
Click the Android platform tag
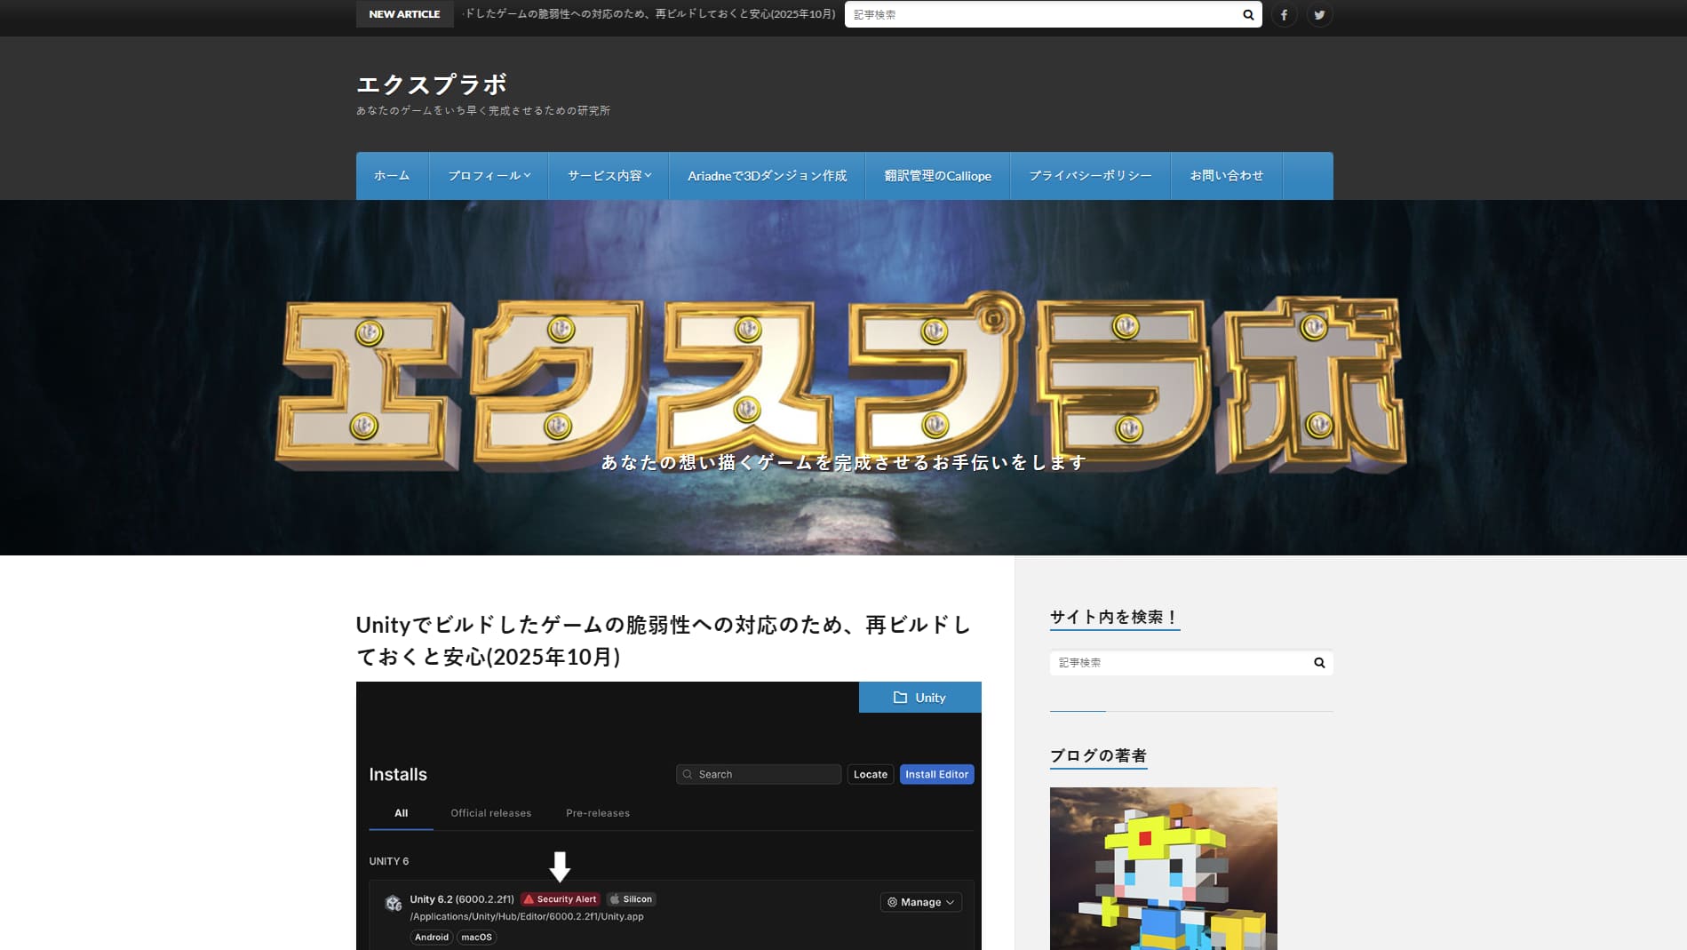click(x=432, y=936)
